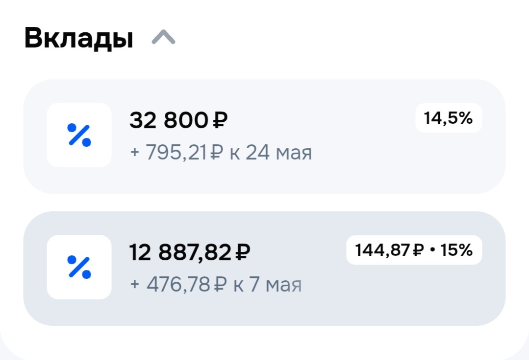The width and height of the screenshot is (529, 360).
Task: Click the ruble sign inside 144,87 ₽ badge
Action: [x=417, y=250]
